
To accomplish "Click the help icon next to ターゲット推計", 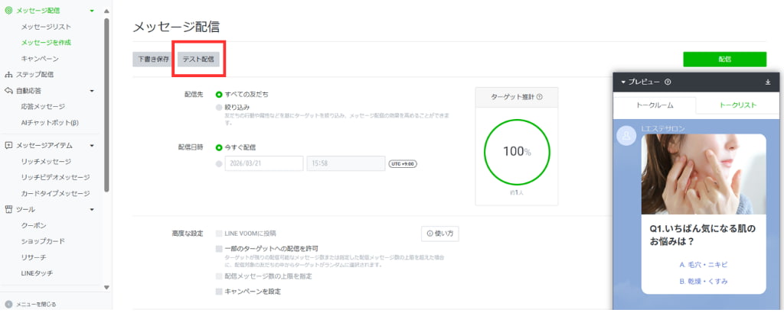I will (540, 98).
